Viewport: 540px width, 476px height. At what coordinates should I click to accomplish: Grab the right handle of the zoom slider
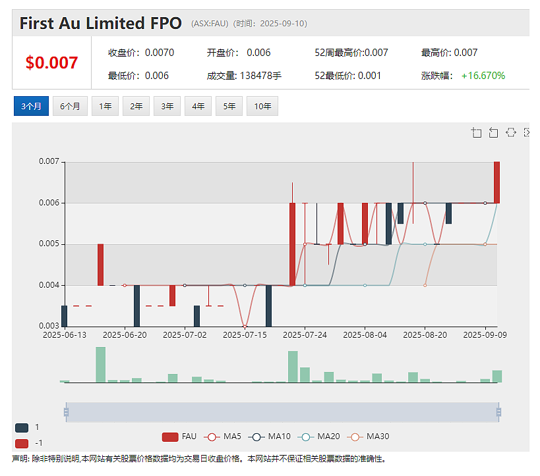pyautogui.click(x=498, y=412)
